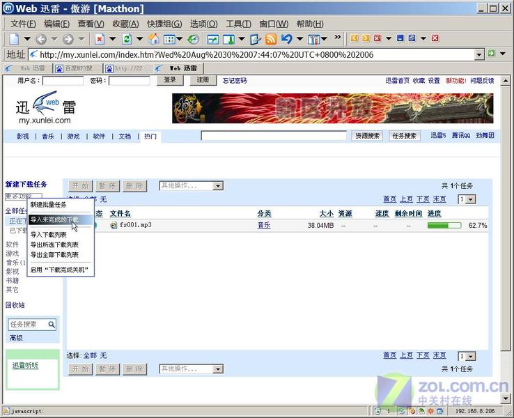Image resolution: width=514 pixels, height=418 pixels.
Task: Expand the Forward button history arrow
Action: pyautogui.click(x=81, y=39)
